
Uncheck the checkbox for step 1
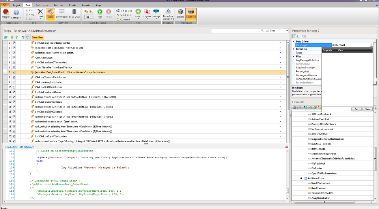14,43
